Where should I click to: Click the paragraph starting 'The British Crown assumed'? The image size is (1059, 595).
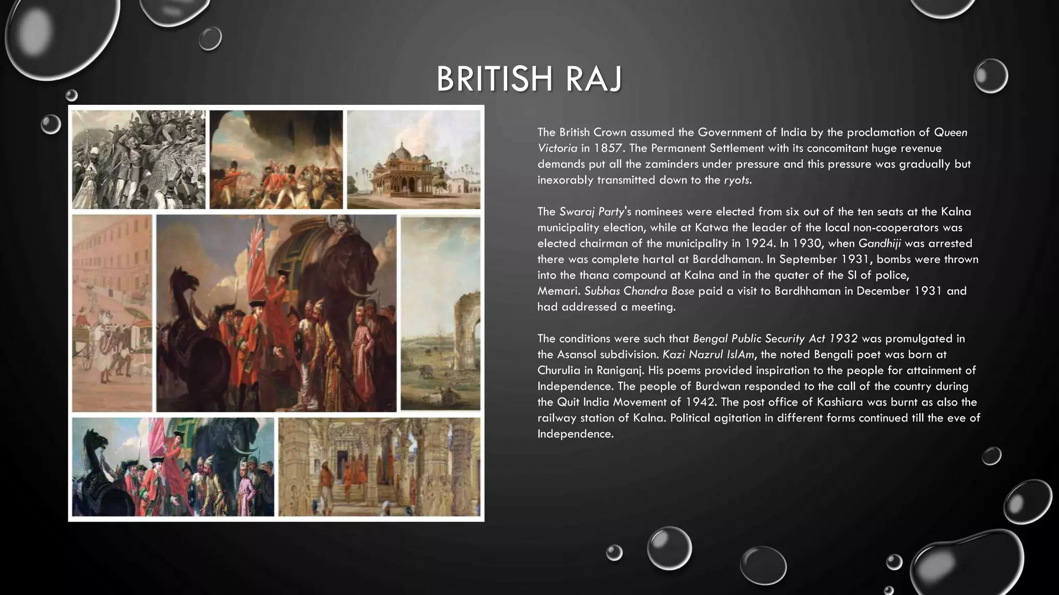tap(754, 156)
